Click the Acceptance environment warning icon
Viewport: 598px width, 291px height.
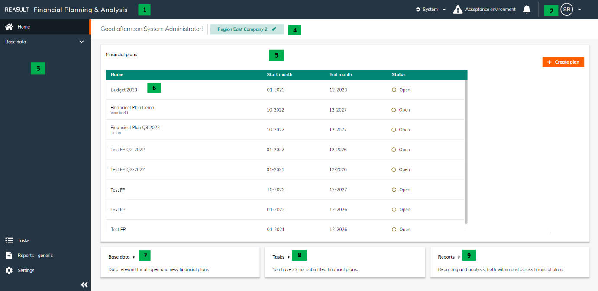tap(458, 8)
